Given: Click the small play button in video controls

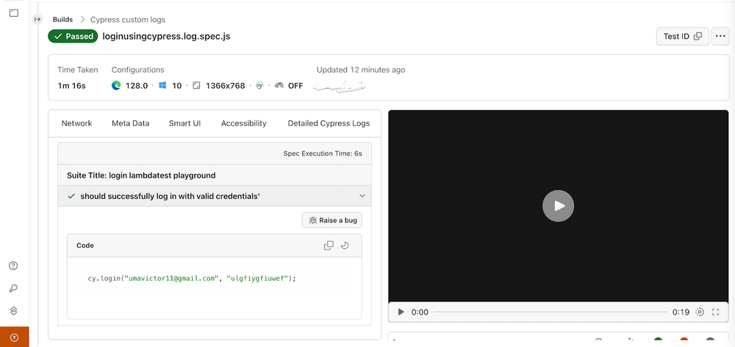Looking at the screenshot, I should [401, 312].
